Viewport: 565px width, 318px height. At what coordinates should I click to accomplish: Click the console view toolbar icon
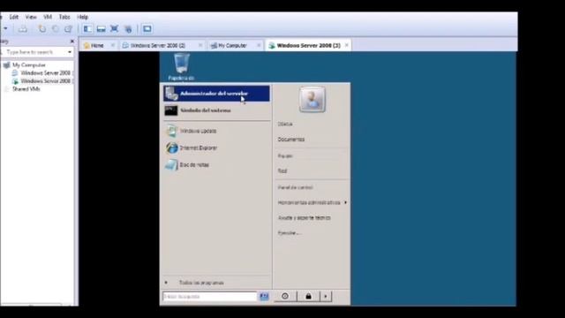pos(147,29)
